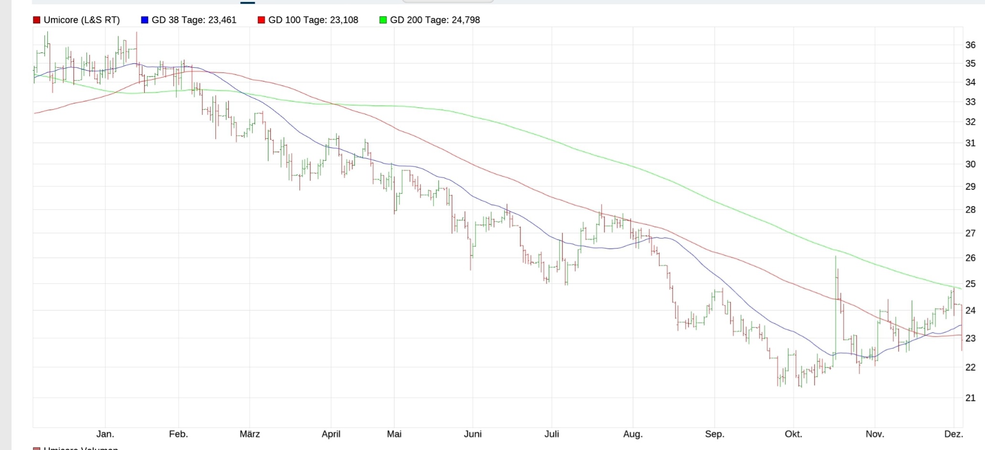Image resolution: width=985 pixels, height=450 pixels.
Task: Click the red GD 100 Tage legend square
Action: click(x=261, y=20)
